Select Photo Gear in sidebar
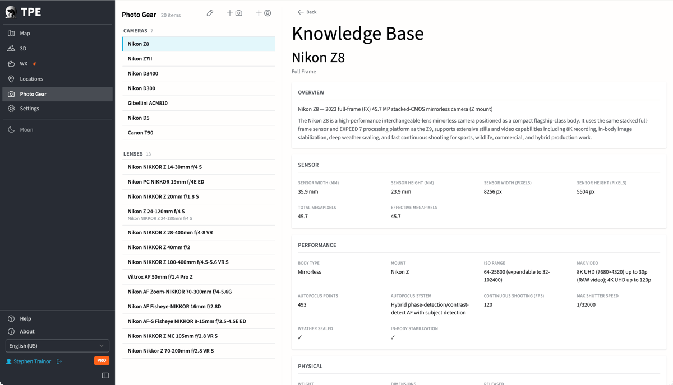This screenshot has width=673, height=385. (57, 94)
